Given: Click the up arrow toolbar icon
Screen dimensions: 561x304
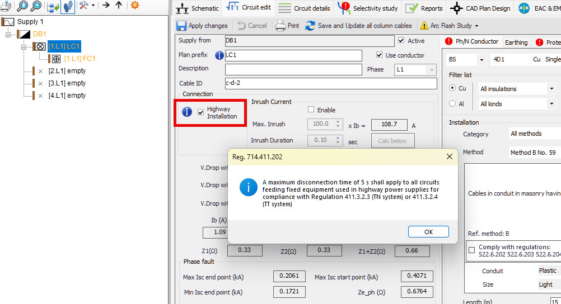Looking at the screenshot, I should (118, 6).
